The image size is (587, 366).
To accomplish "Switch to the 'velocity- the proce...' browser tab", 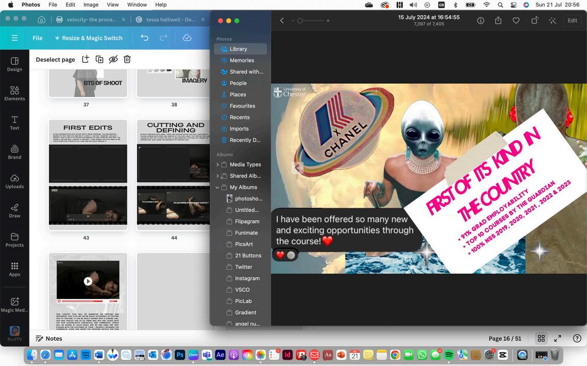I will pos(91,19).
